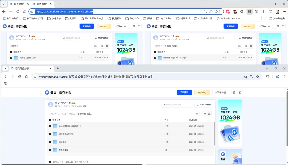Reload page in front Chrome window
This screenshot has width=288, height=165.
tap(19, 77)
